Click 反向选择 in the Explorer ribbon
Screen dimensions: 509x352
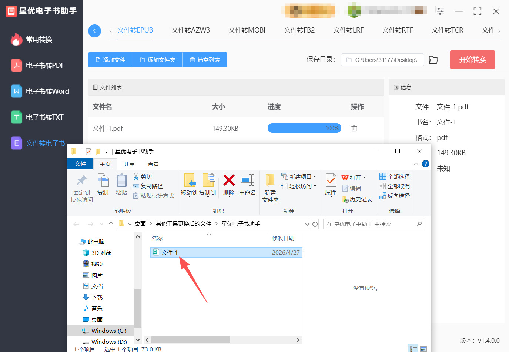tap(395, 196)
